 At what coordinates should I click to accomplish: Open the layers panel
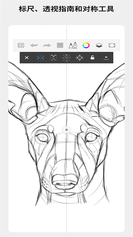(99, 45)
